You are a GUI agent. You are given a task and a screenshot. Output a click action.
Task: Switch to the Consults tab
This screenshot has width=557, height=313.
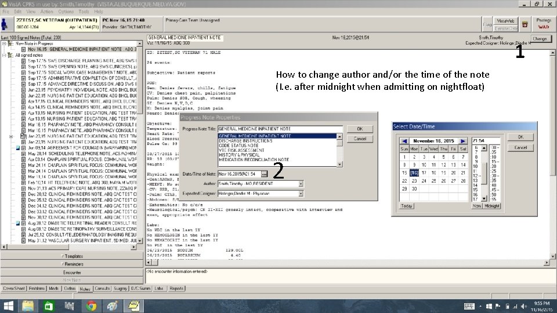pos(102,289)
